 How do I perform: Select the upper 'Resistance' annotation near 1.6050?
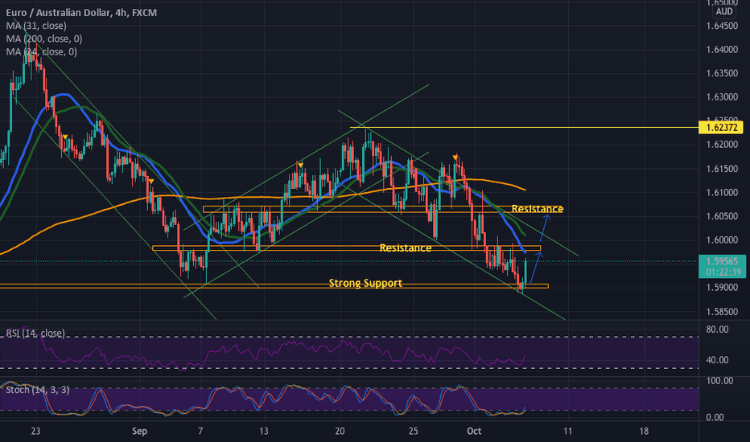(537, 209)
